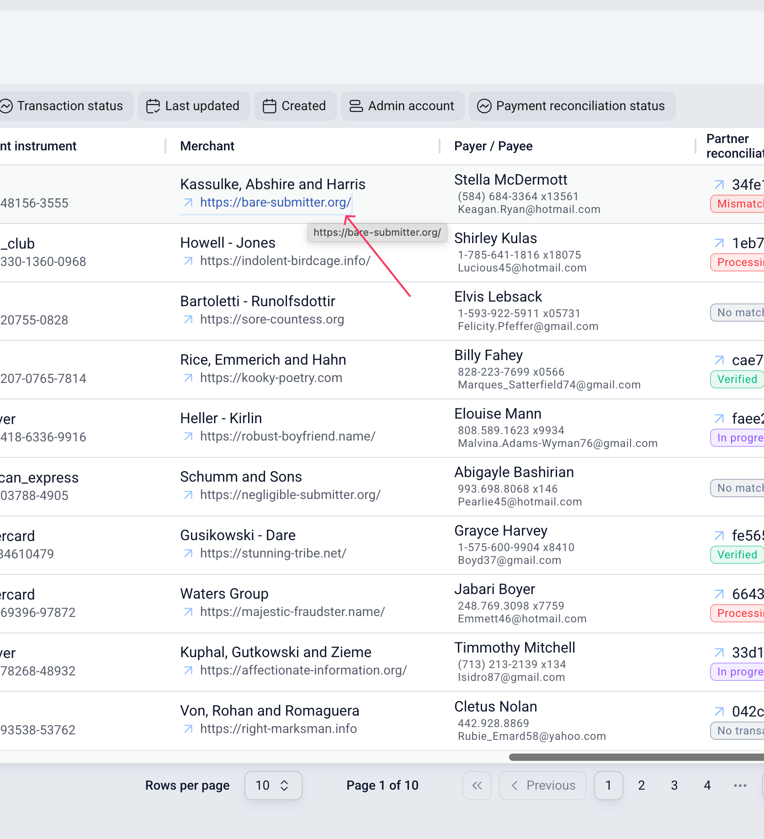Image resolution: width=764 pixels, height=839 pixels.
Task: Click payer name Timmothy Mitchell
Action: pos(515,648)
